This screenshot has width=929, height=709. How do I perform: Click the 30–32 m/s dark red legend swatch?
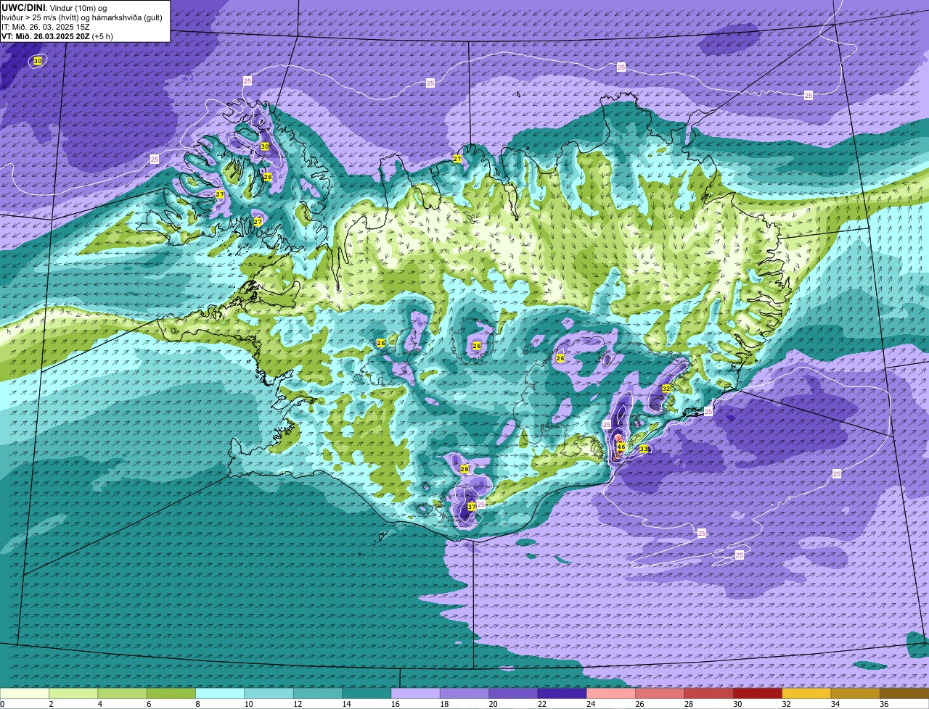(758, 693)
